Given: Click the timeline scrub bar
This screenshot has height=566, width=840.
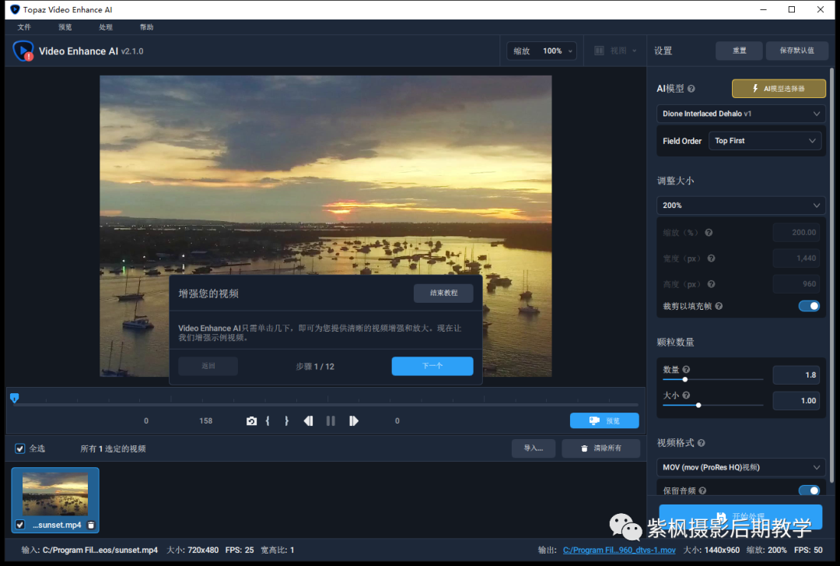Looking at the screenshot, I should (326, 404).
